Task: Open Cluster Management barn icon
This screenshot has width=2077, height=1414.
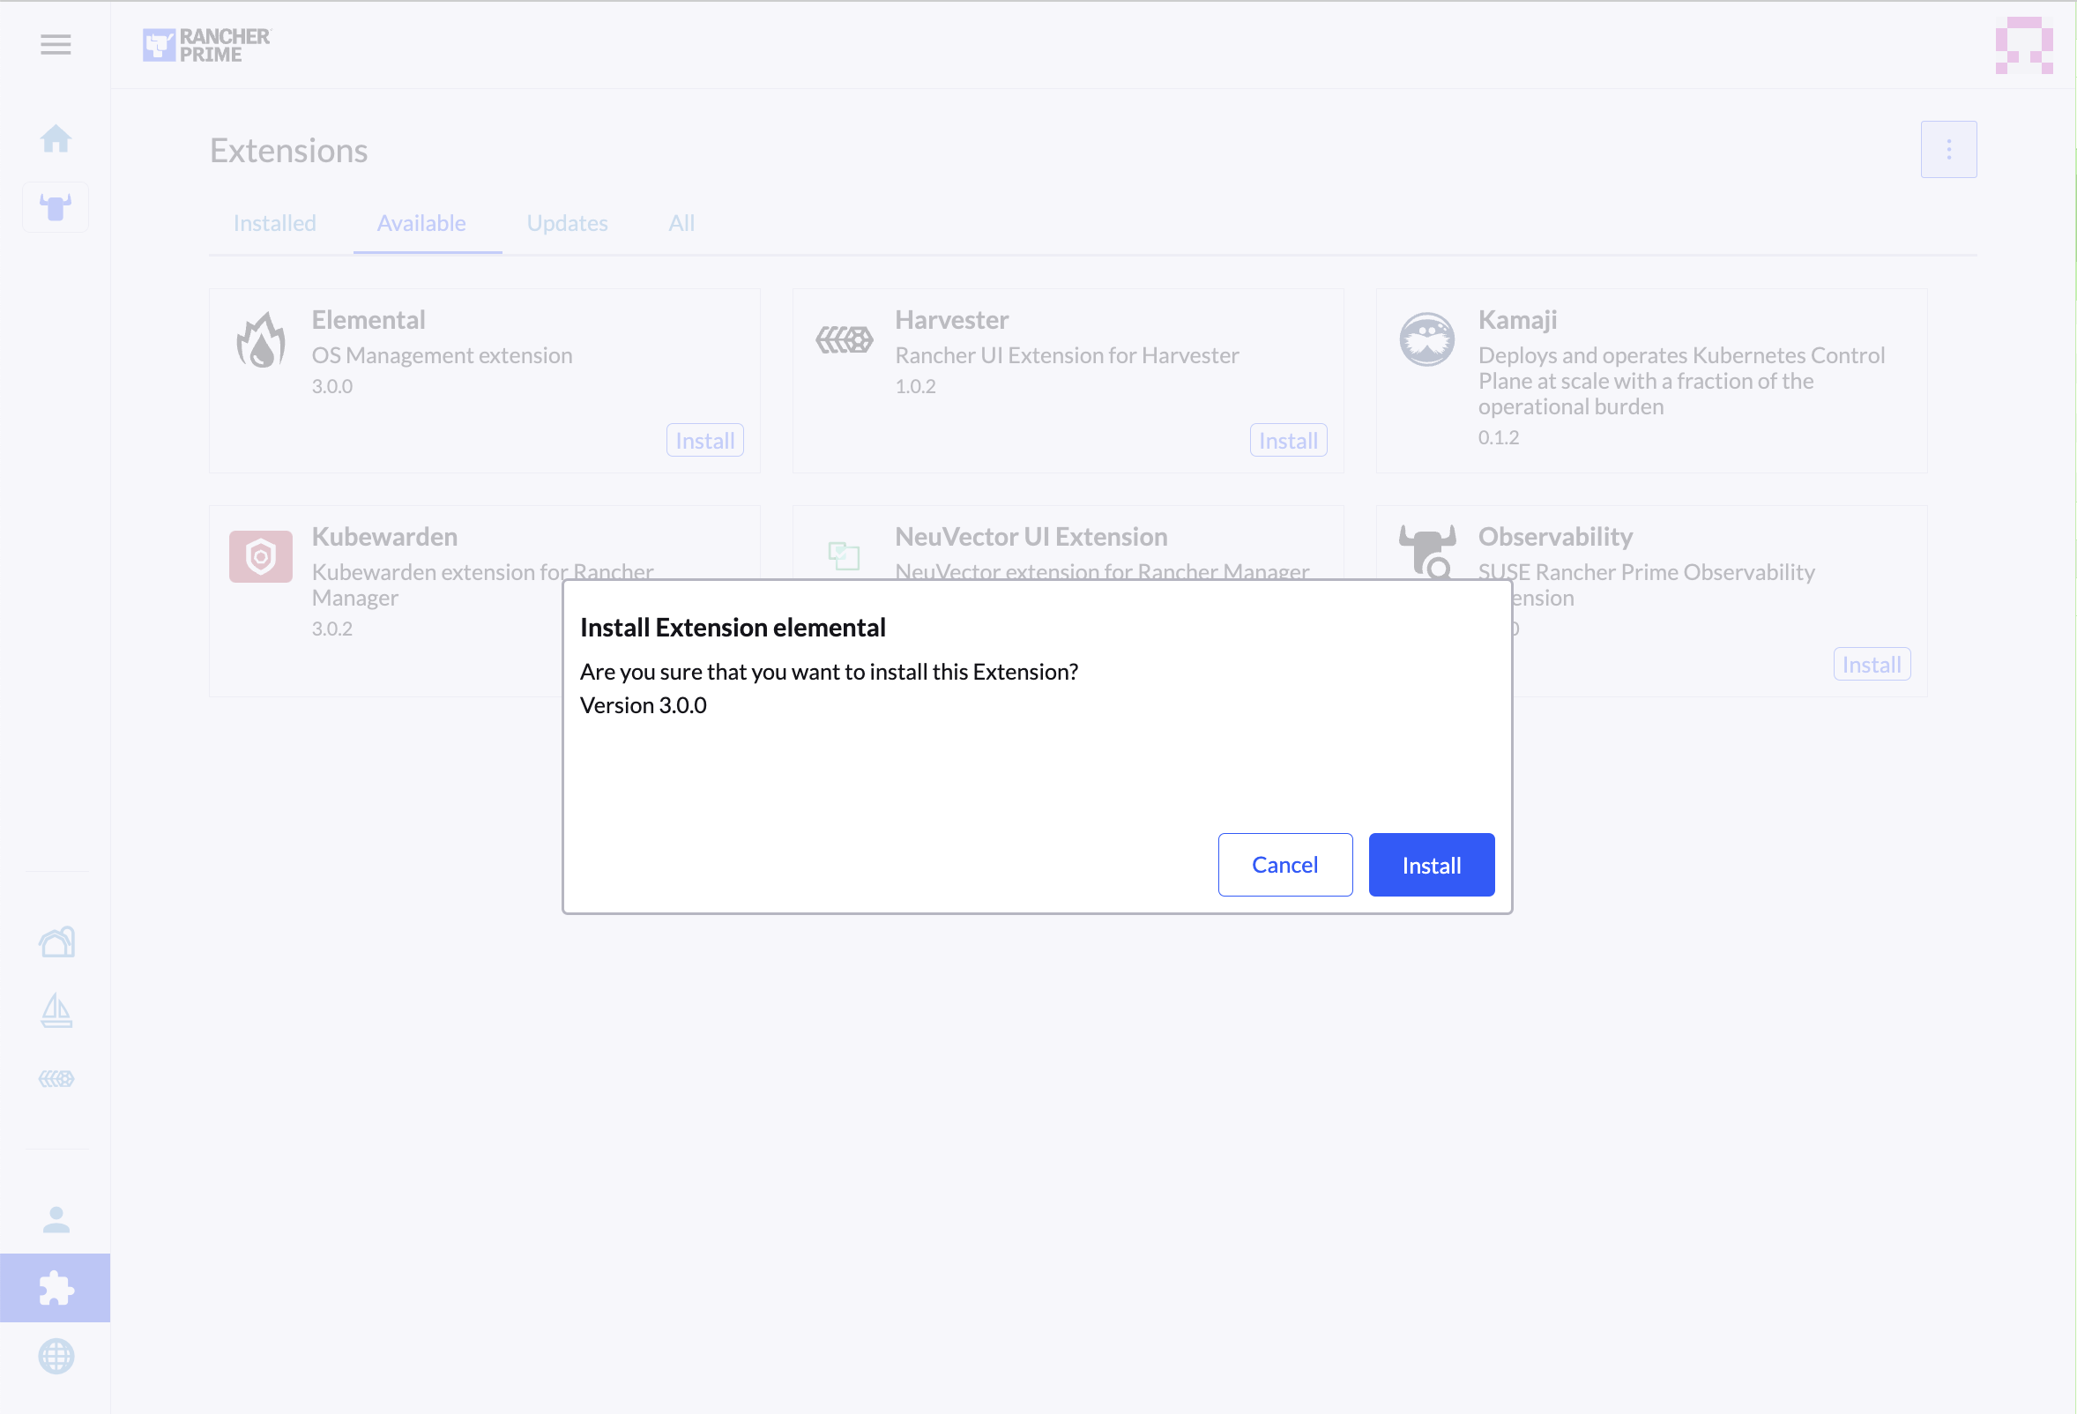Action: click(56, 942)
